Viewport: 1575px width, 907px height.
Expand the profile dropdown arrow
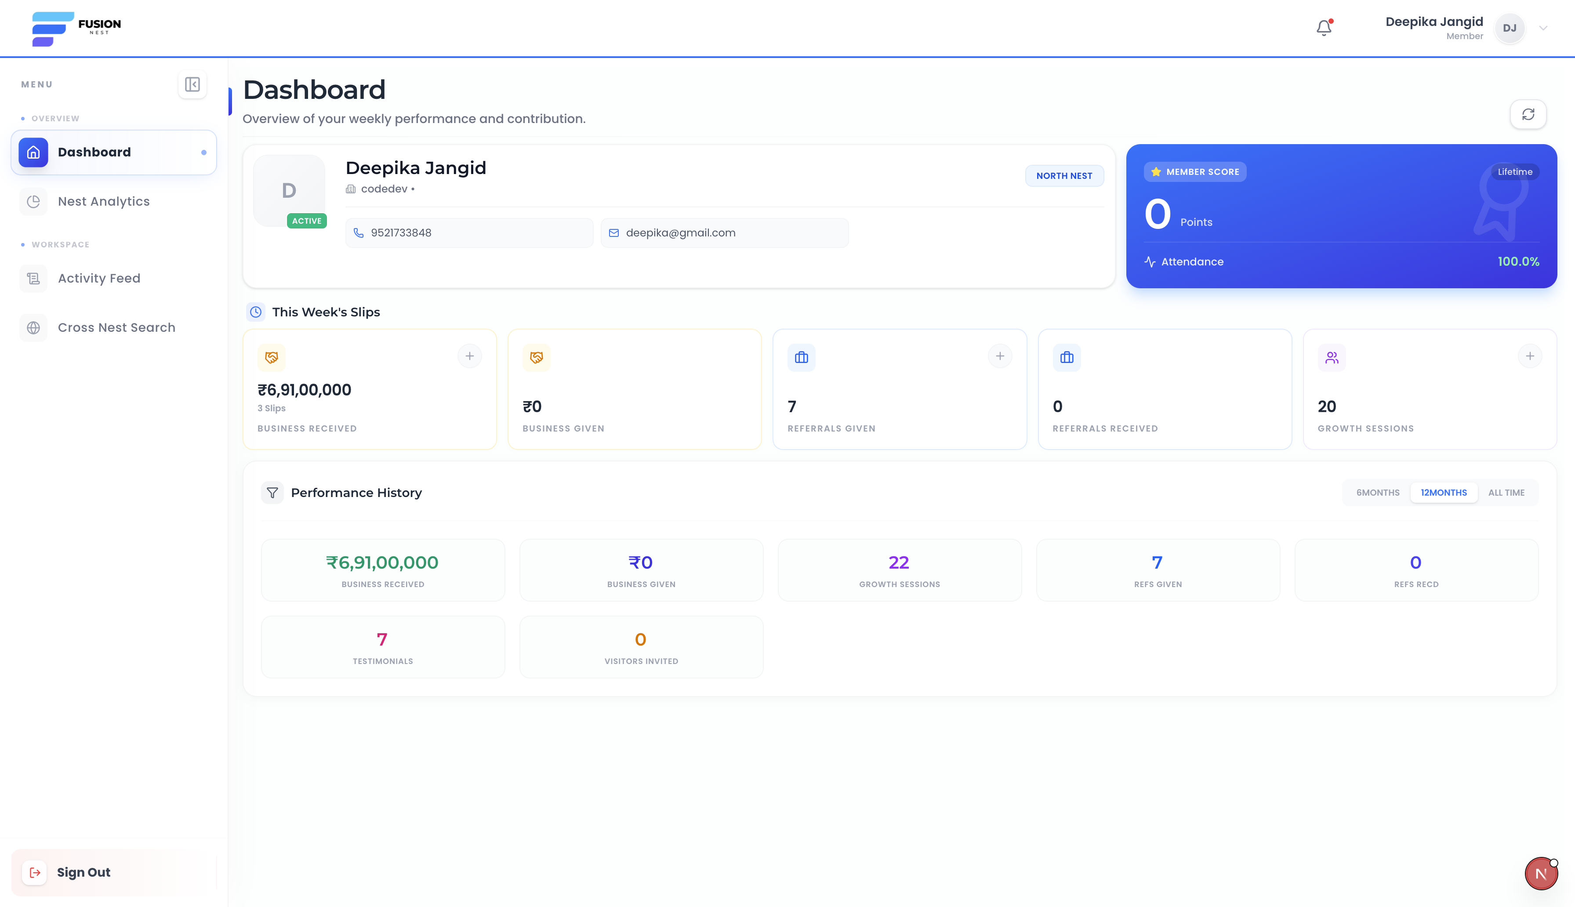pyautogui.click(x=1542, y=28)
